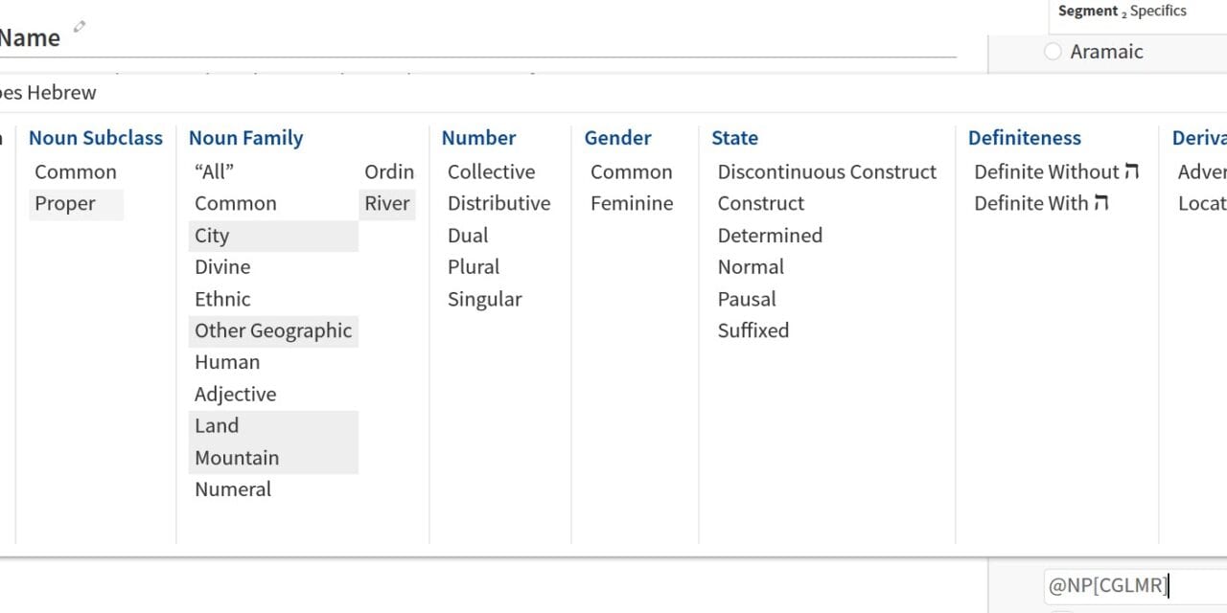Click the pencil edit icon beside Name
The image size is (1227, 613).
pos(80,27)
